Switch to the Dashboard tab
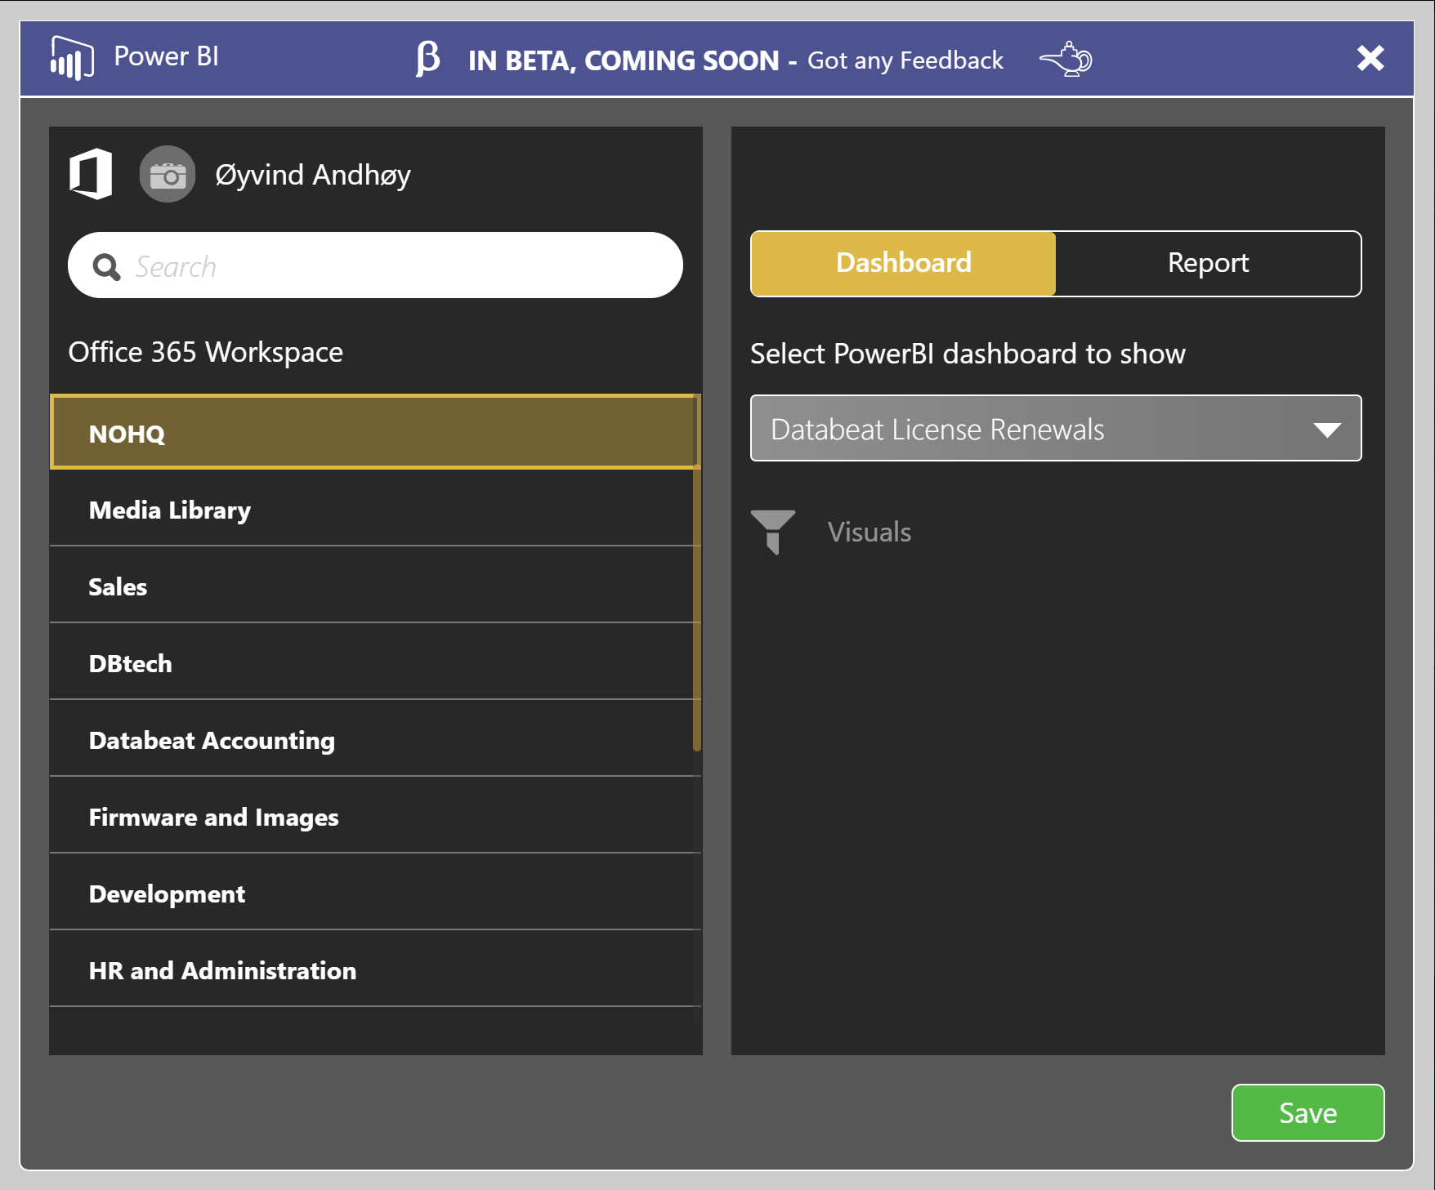 point(903,263)
